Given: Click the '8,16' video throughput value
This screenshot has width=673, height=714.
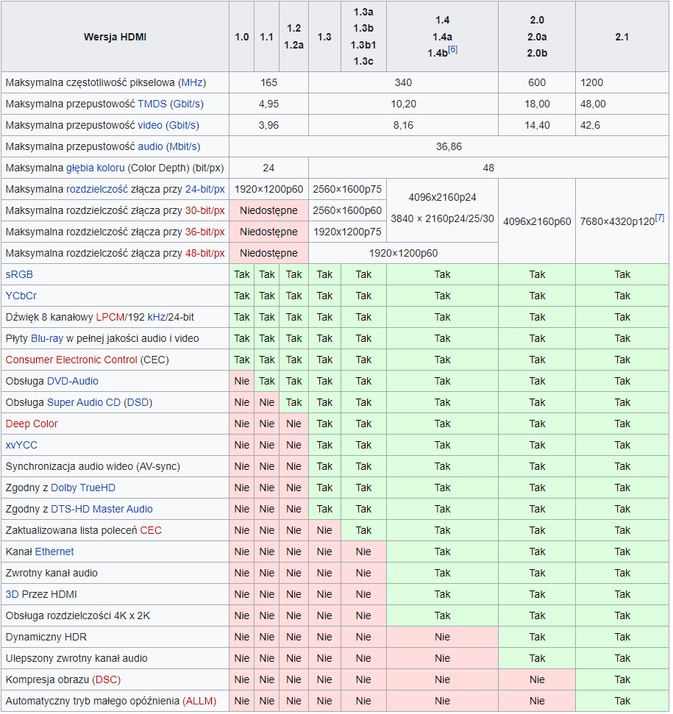Looking at the screenshot, I should pos(404,126).
